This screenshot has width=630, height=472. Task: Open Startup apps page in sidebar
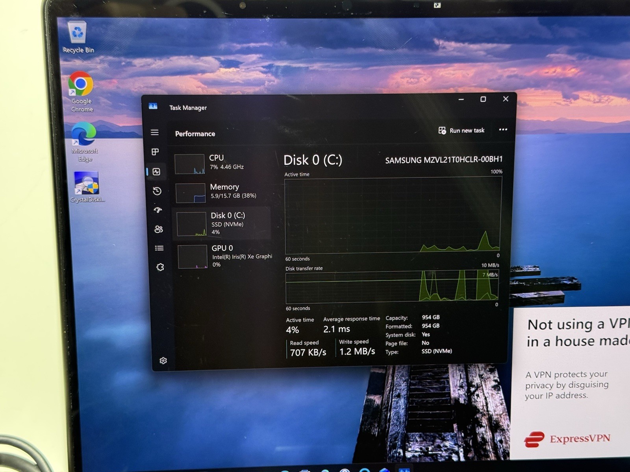158,210
